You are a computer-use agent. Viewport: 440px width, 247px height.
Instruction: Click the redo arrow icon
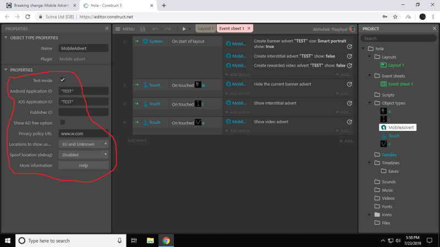point(168,29)
